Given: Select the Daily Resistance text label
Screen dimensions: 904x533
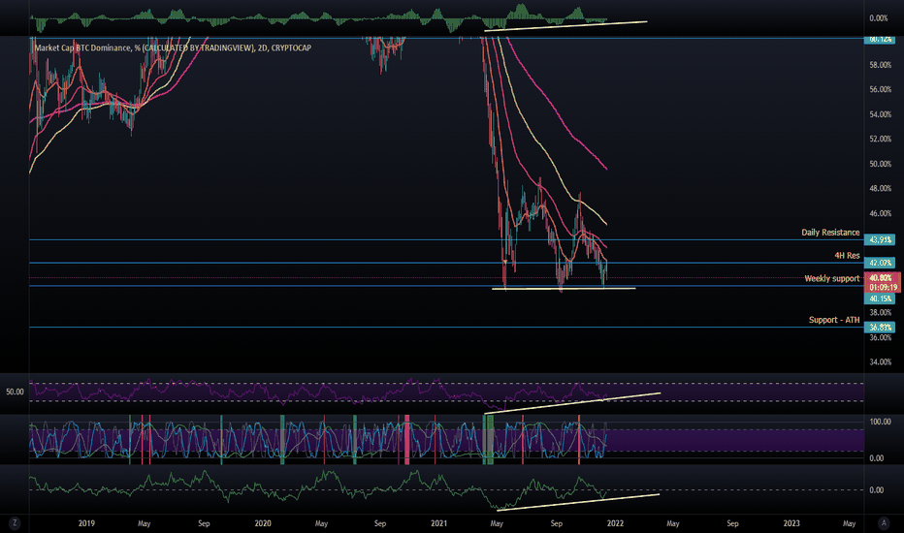Looking at the screenshot, I should [830, 233].
